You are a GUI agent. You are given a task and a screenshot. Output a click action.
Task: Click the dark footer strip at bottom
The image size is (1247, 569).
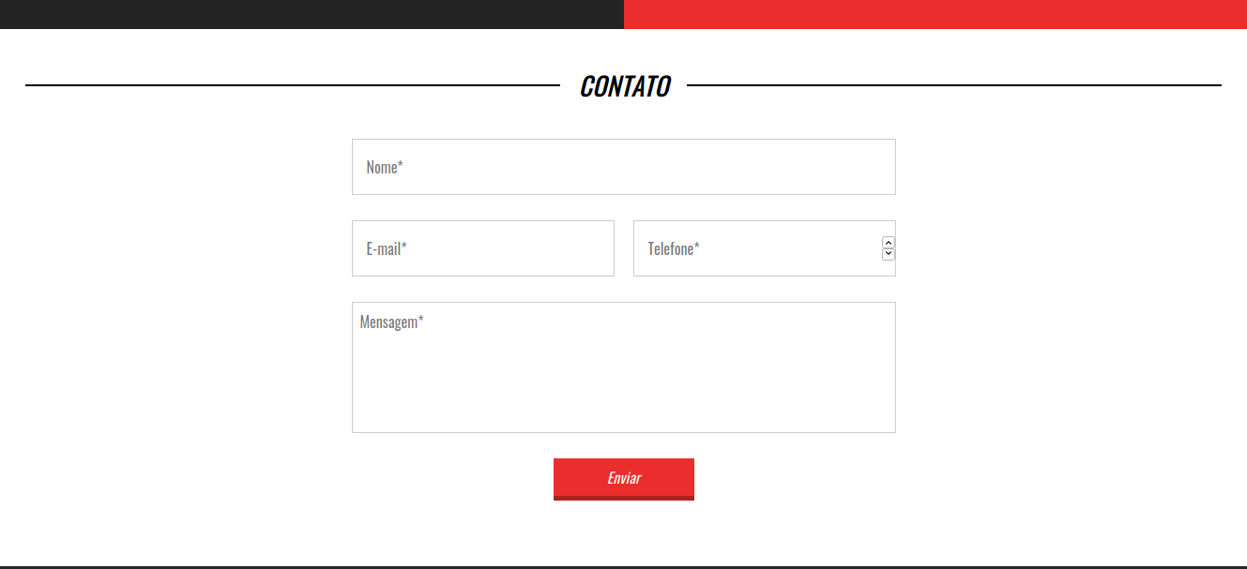tap(623, 567)
